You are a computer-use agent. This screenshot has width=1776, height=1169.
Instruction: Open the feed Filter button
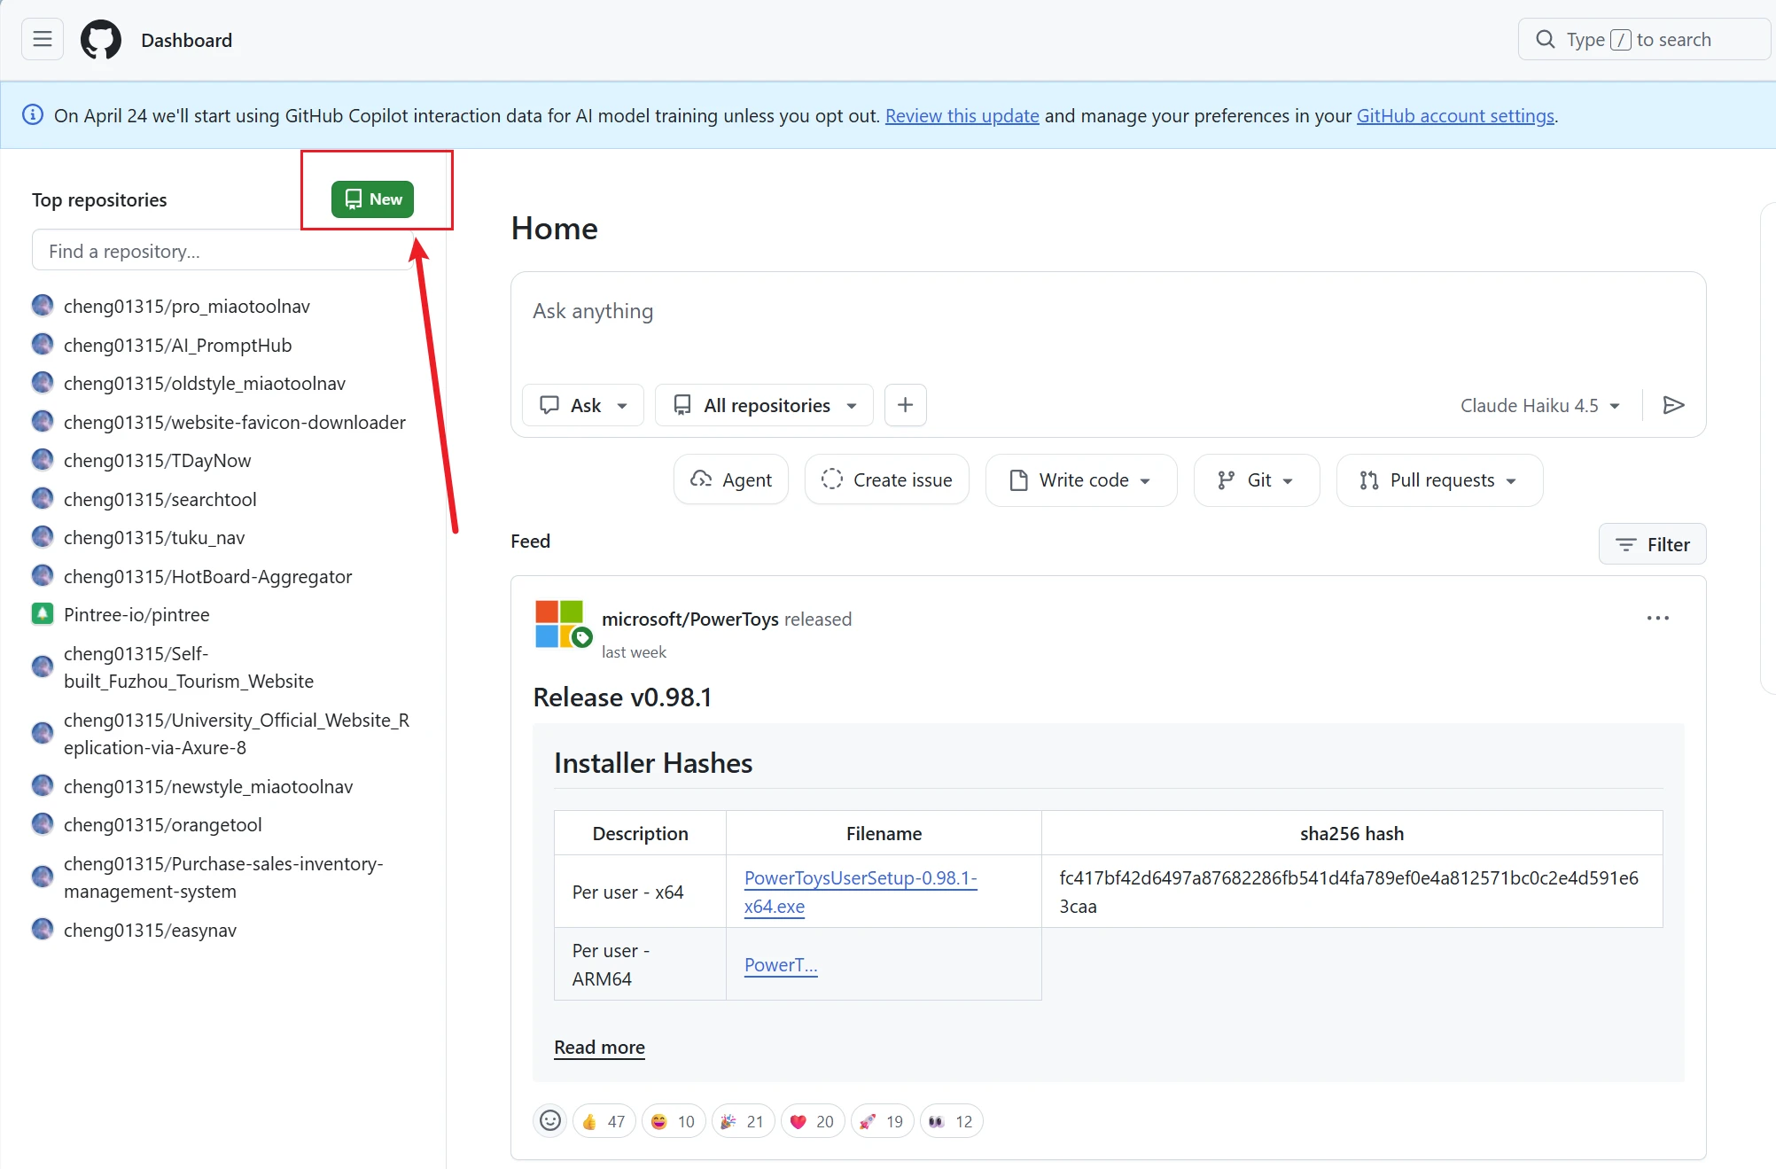(1652, 544)
